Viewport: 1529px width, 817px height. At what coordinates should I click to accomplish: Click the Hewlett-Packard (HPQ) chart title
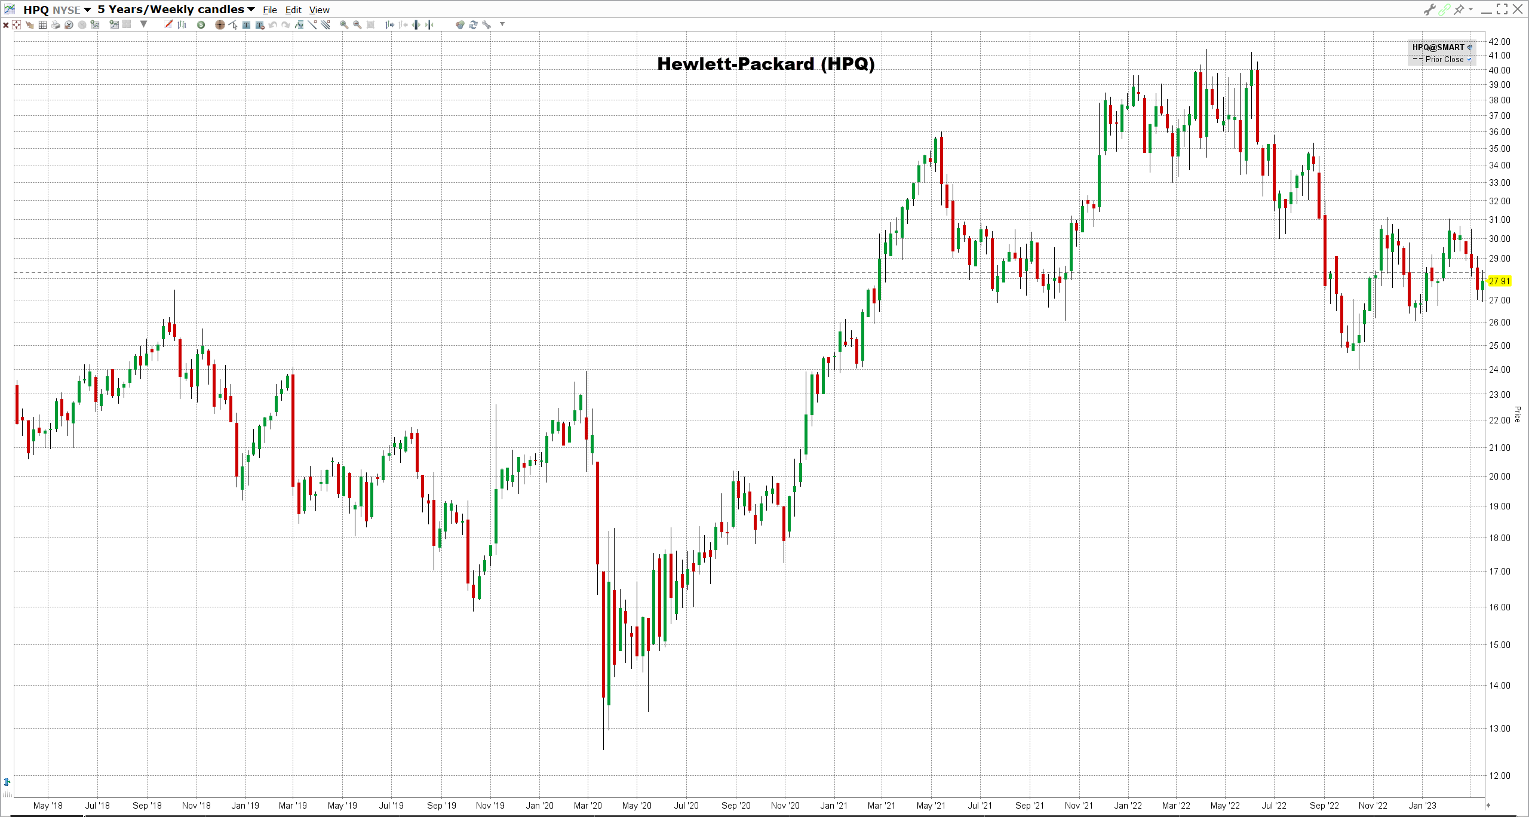766,64
